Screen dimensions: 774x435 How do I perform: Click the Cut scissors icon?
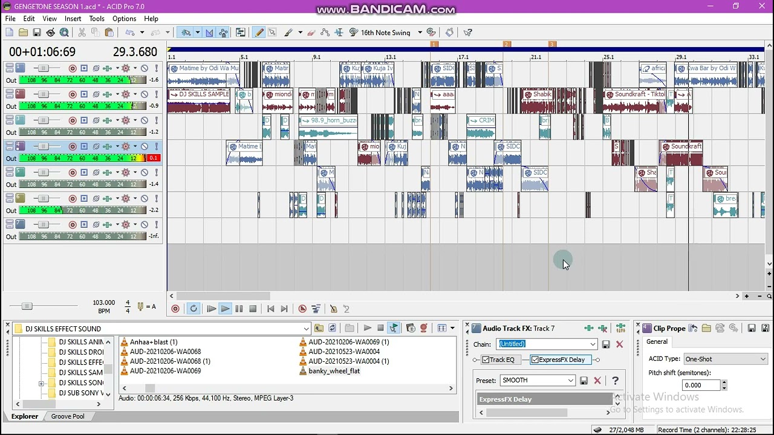pyautogui.click(x=80, y=33)
